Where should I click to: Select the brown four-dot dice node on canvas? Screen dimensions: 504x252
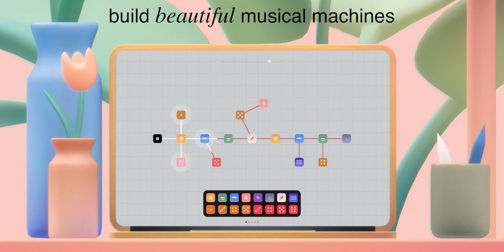tap(323, 162)
